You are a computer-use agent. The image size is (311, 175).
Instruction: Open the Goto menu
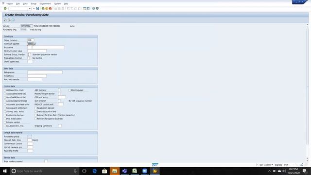25,3
